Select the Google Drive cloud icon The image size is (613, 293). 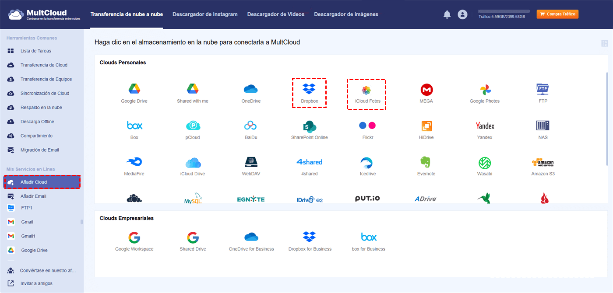pyautogui.click(x=134, y=89)
